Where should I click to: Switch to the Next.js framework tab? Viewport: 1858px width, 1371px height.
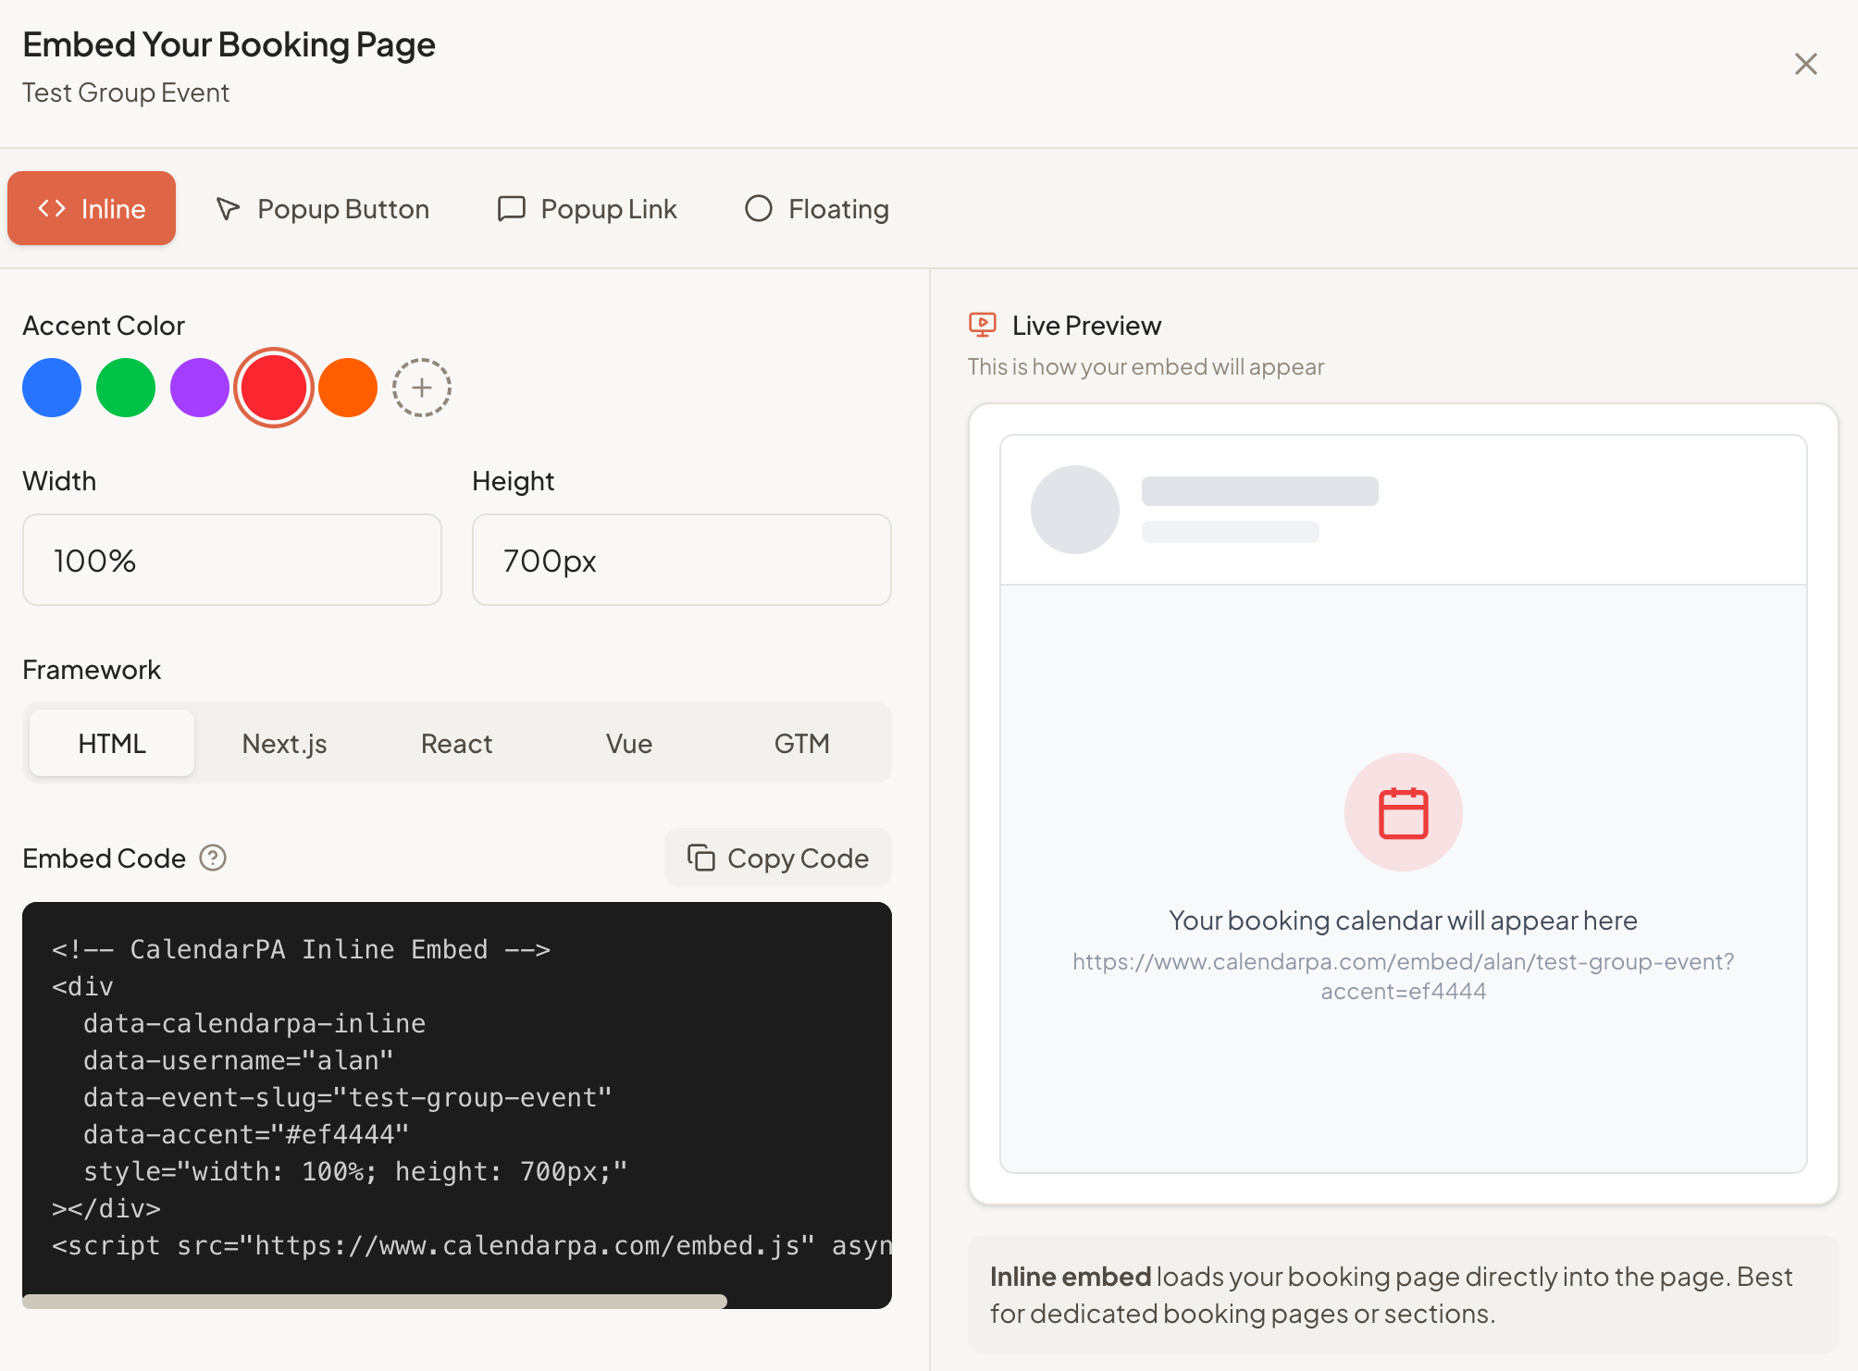click(x=284, y=743)
